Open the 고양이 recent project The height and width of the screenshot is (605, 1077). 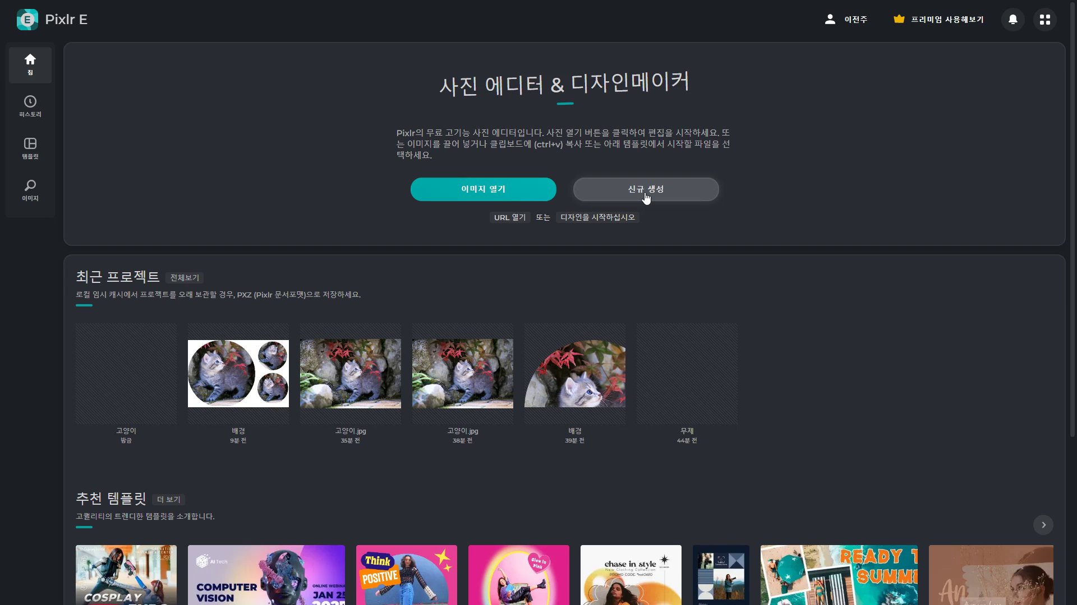pos(126,373)
